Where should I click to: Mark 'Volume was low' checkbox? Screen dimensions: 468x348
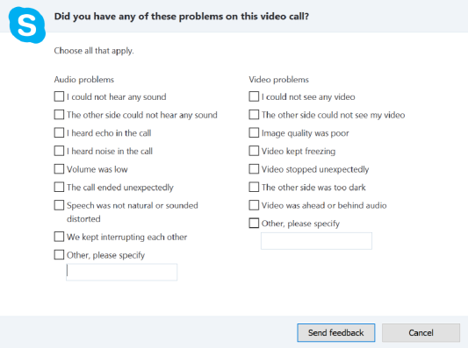(x=59, y=169)
